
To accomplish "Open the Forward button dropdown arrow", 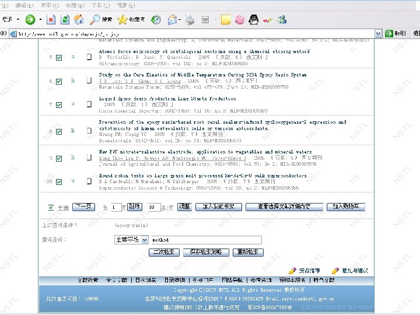I will click(x=40, y=19).
